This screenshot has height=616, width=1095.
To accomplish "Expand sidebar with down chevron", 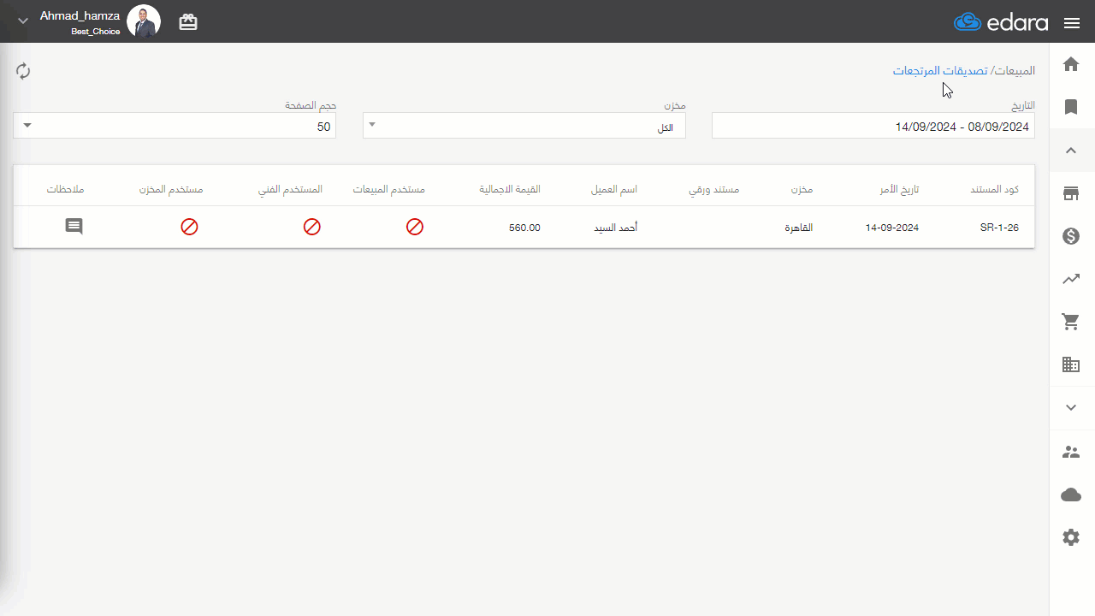I will [1071, 408].
